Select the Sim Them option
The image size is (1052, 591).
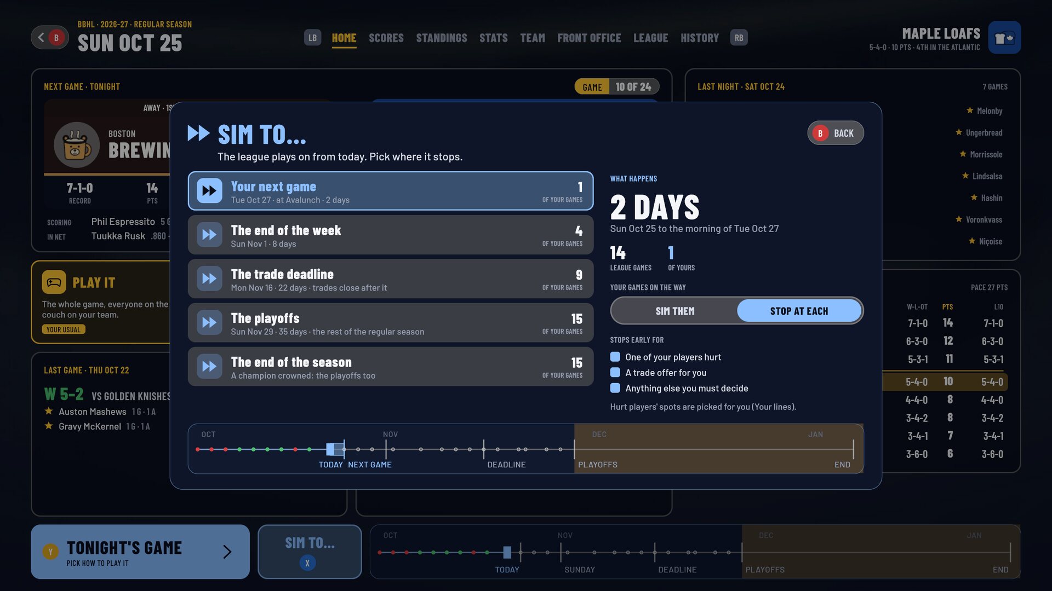click(x=675, y=311)
